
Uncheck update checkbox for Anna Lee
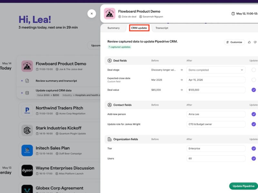253,114
